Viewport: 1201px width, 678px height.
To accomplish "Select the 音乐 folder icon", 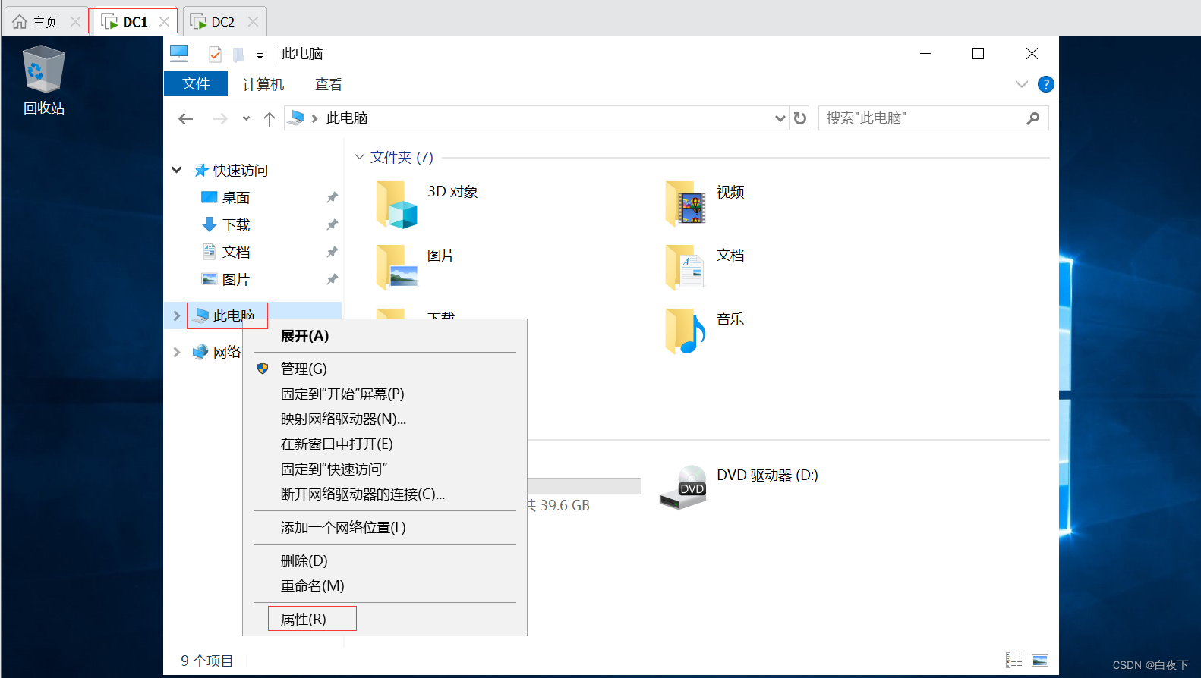I will [686, 331].
